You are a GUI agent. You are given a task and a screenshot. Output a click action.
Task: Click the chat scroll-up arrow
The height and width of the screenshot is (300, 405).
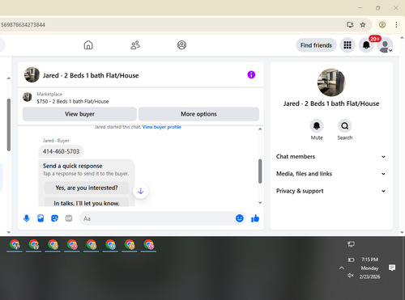click(x=260, y=129)
